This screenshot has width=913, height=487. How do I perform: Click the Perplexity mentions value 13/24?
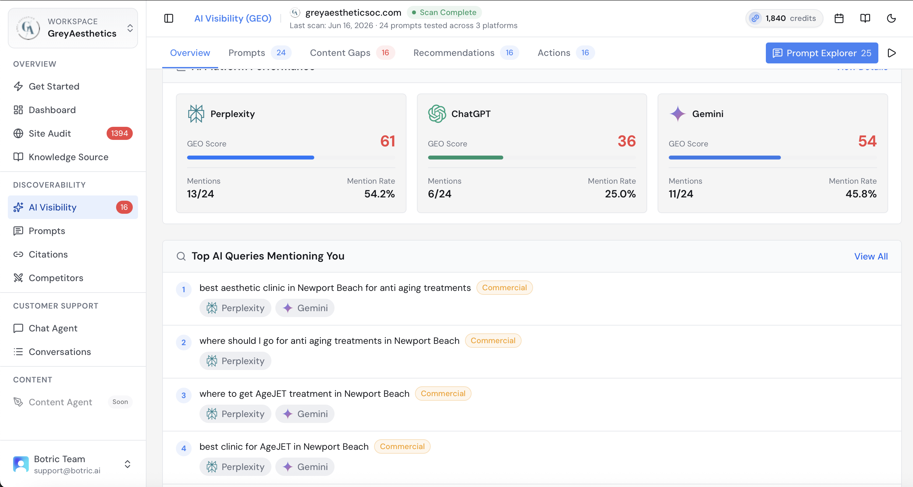(200, 194)
